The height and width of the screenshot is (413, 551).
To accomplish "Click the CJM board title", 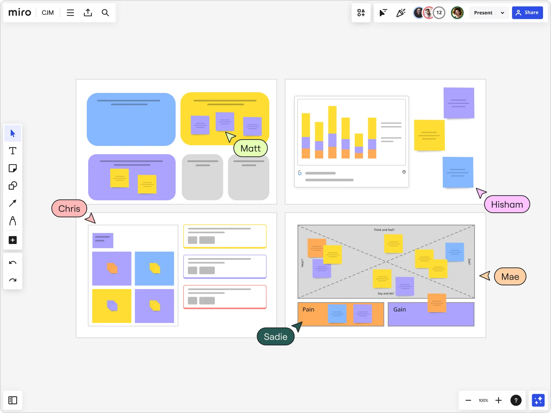I will pyautogui.click(x=48, y=12).
